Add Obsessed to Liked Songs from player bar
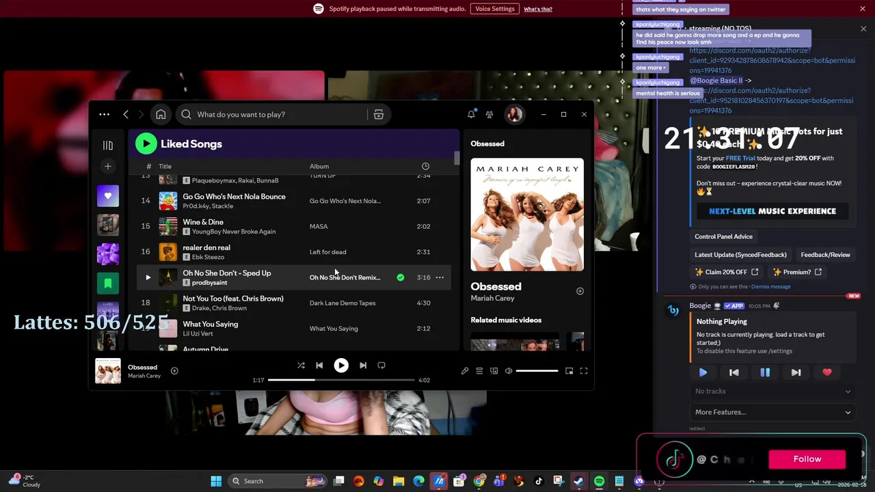Viewport: 875px width, 492px height. (174, 371)
